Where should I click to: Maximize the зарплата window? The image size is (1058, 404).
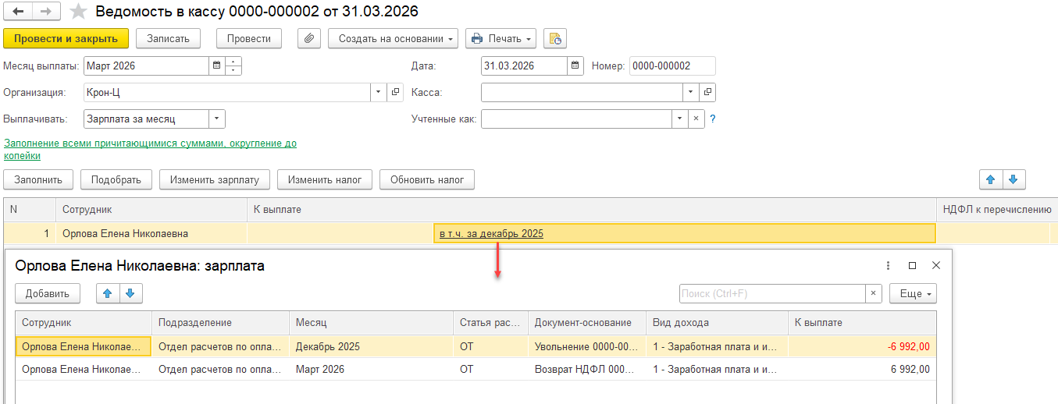(912, 266)
